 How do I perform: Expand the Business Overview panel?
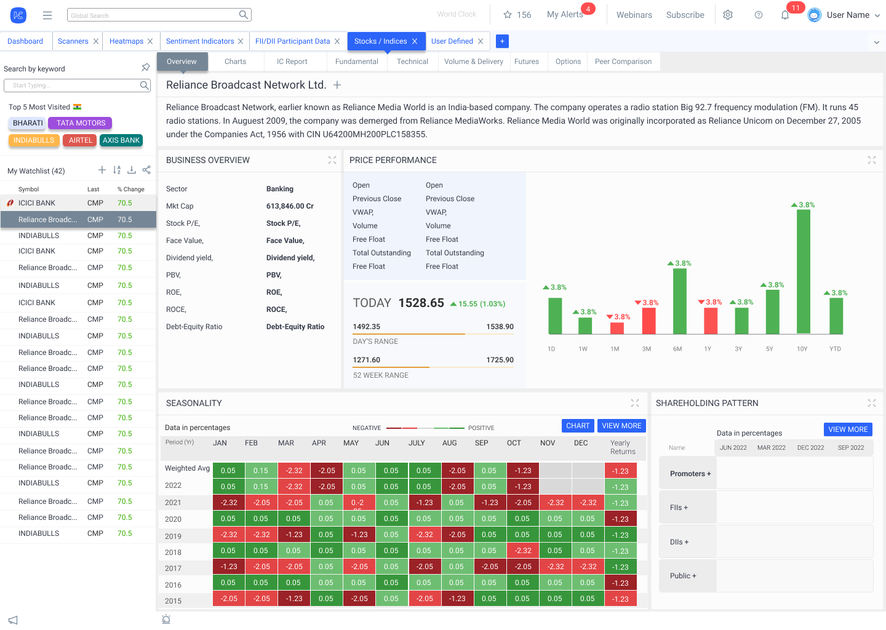332,160
